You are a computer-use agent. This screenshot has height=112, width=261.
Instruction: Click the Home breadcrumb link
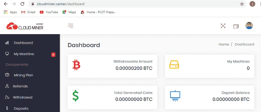[224, 44]
